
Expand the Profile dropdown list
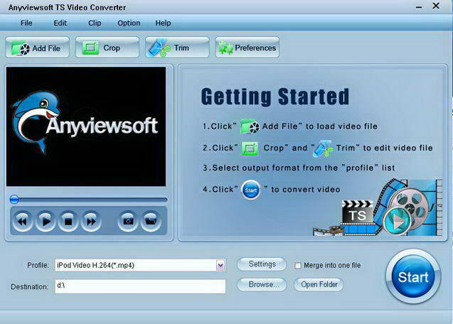220,265
